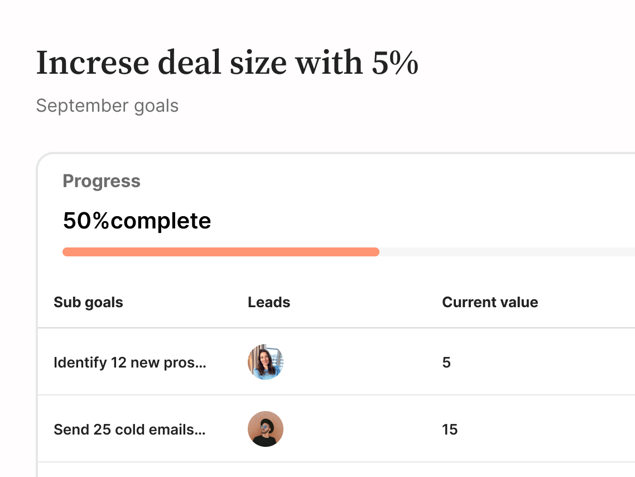The image size is (635, 477).
Task: Click the gray "Progress" label
Action: 102,181
